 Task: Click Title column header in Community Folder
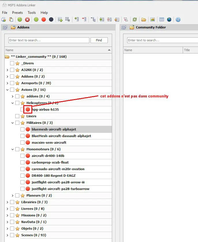coord(191,50)
